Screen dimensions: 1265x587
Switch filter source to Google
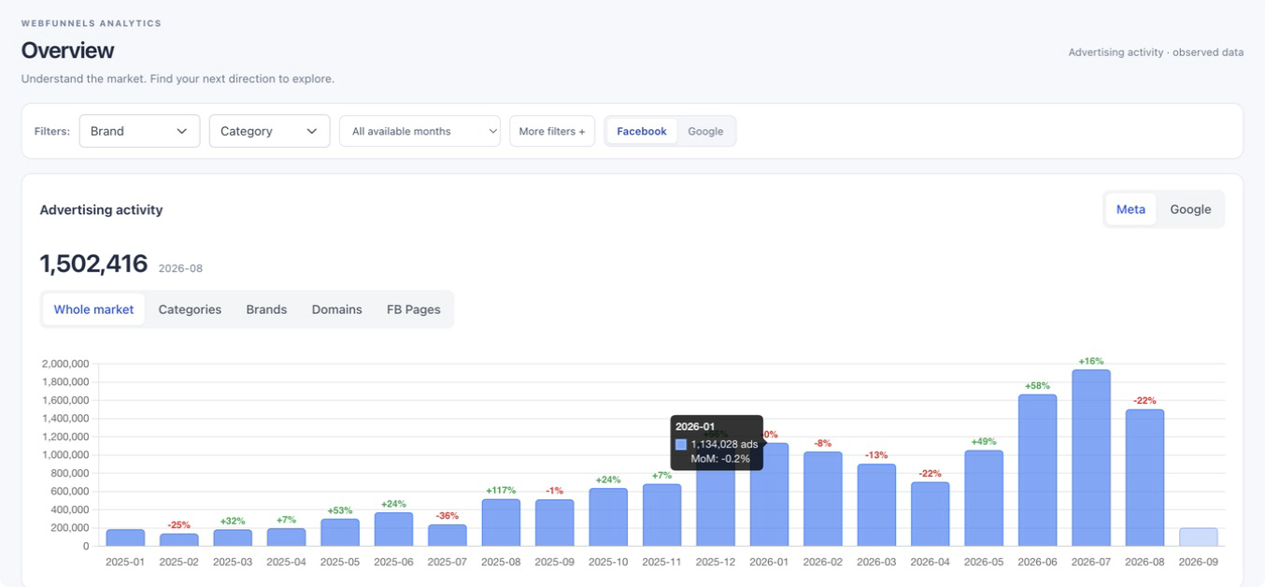click(x=705, y=131)
